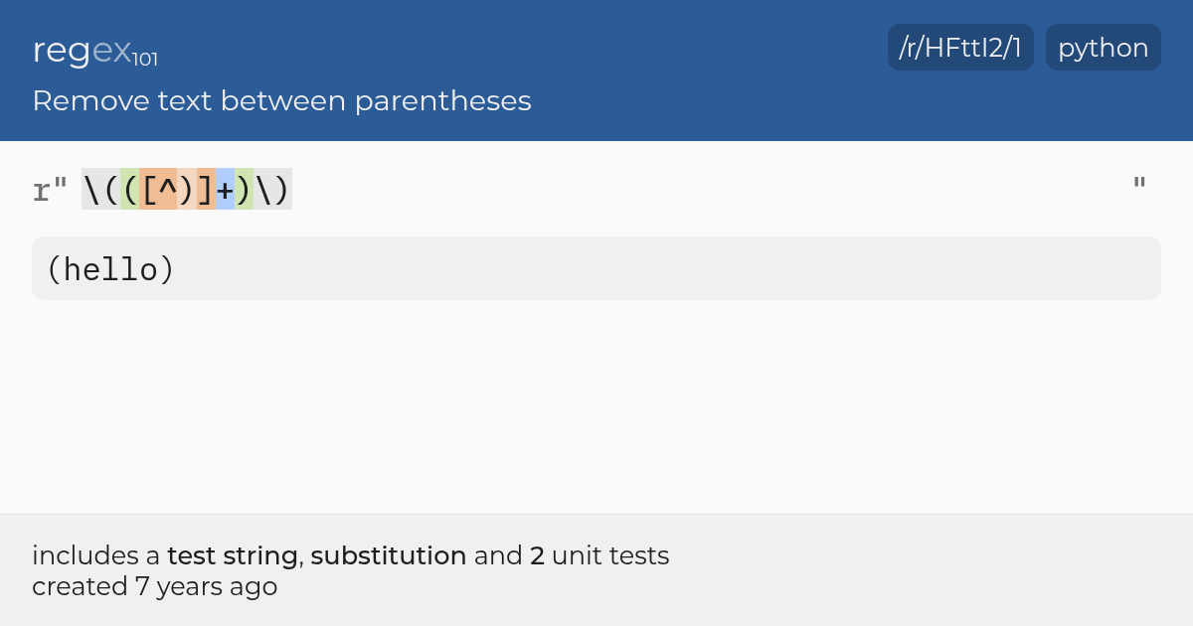
Task: Click the r" prefix delimiter before the regex
Action: 50,189
